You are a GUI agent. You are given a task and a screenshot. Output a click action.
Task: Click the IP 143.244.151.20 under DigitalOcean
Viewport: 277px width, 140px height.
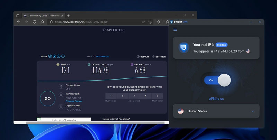[x=73, y=110]
